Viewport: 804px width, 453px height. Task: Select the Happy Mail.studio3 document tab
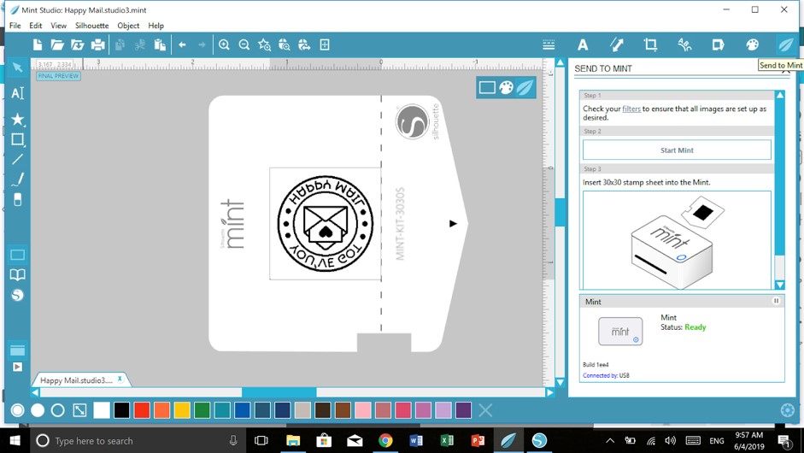coord(76,380)
